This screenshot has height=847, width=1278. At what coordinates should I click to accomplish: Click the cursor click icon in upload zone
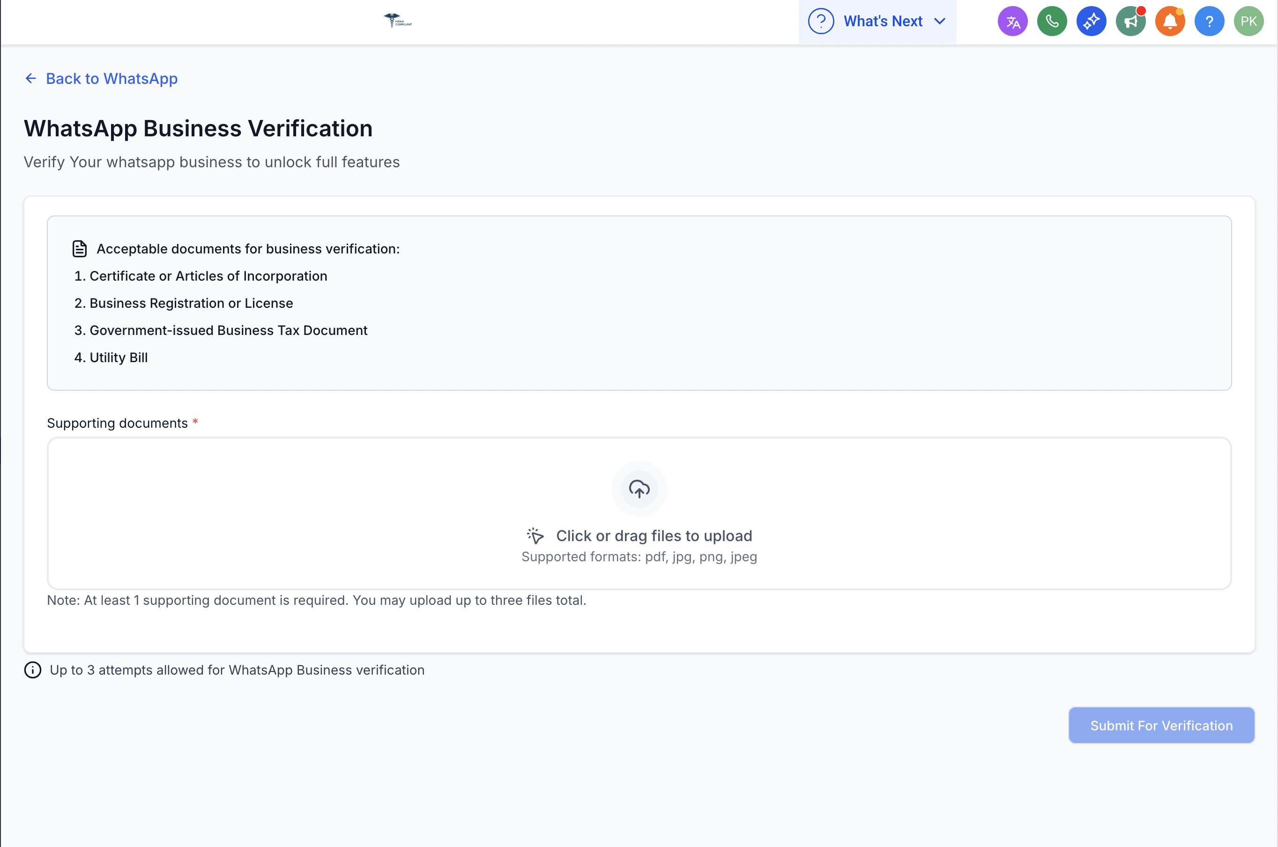(x=535, y=536)
